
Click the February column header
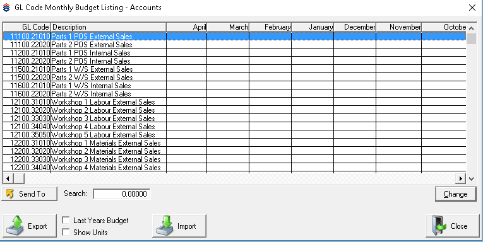pyautogui.click(x=270, y=27)
